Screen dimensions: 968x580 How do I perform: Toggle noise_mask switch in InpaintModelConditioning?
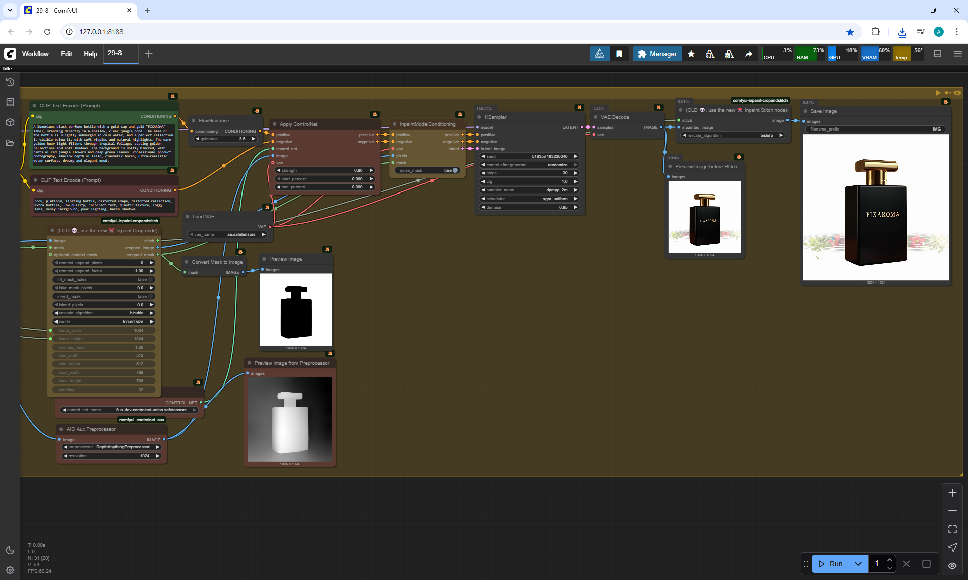(455, 170)
